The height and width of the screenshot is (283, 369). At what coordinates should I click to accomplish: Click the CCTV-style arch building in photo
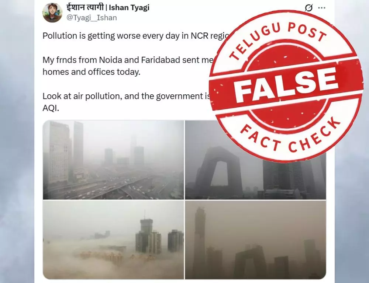pyautogui.click(x=219, y=170)
